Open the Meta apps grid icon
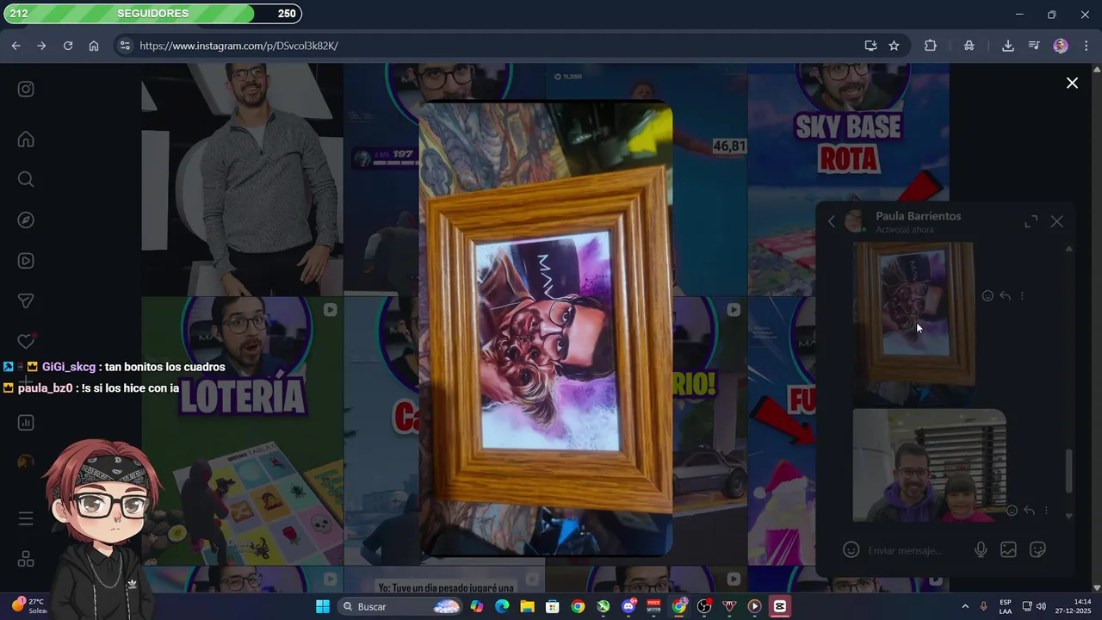This screenshot has width=1102, height=620. point(26,559)
